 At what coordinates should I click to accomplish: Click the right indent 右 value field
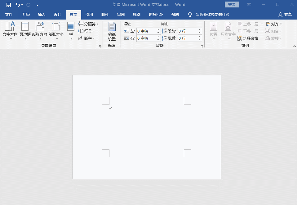pyautogui.click(x=146, y=38)
